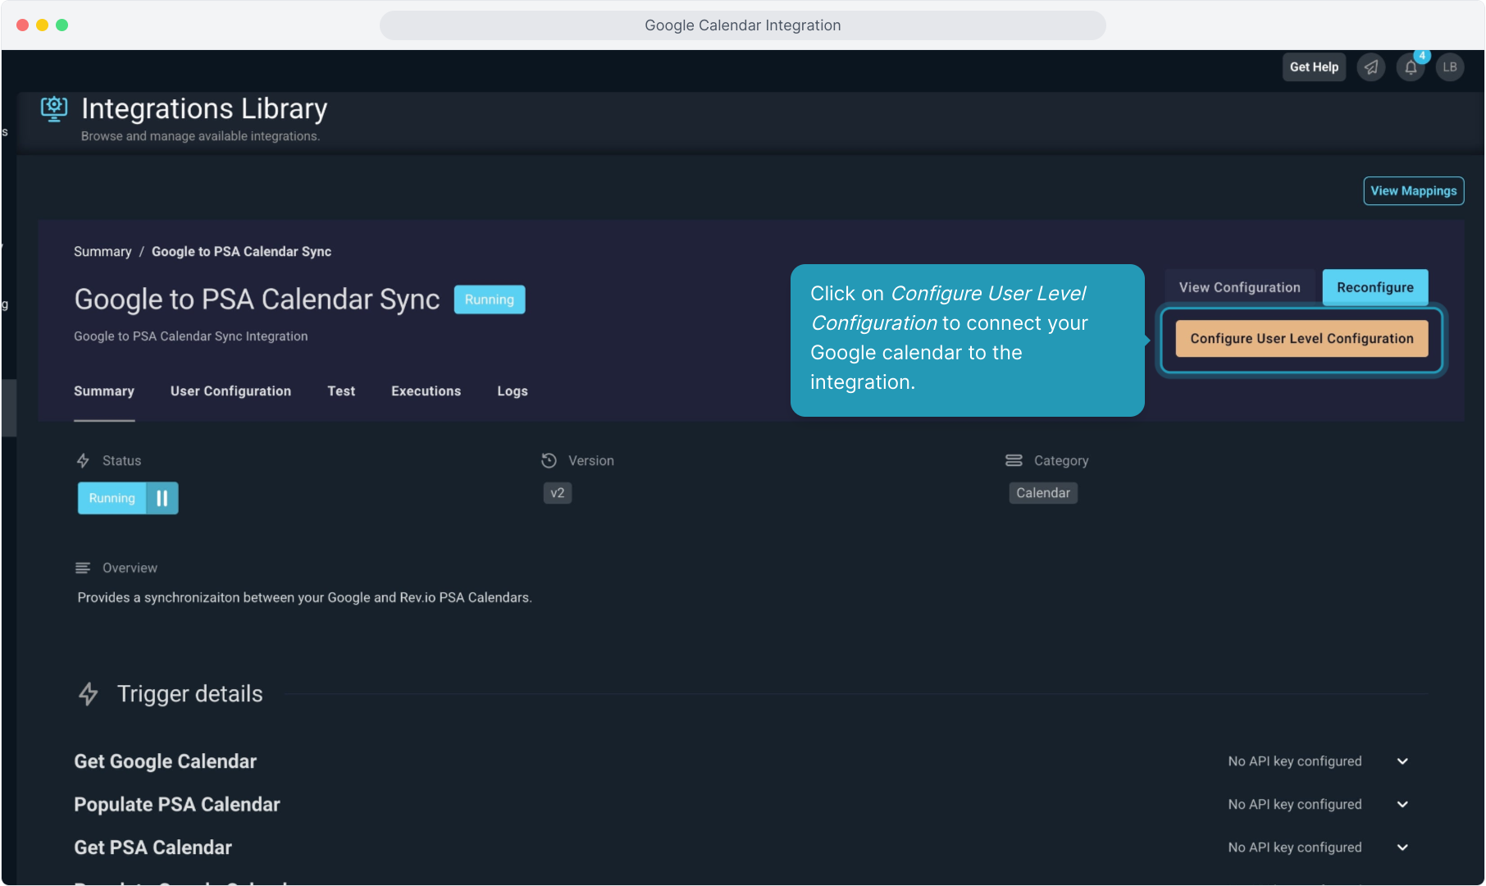Click Configure User Level Configuration button
The image size is (1486, 886).
1301,339
